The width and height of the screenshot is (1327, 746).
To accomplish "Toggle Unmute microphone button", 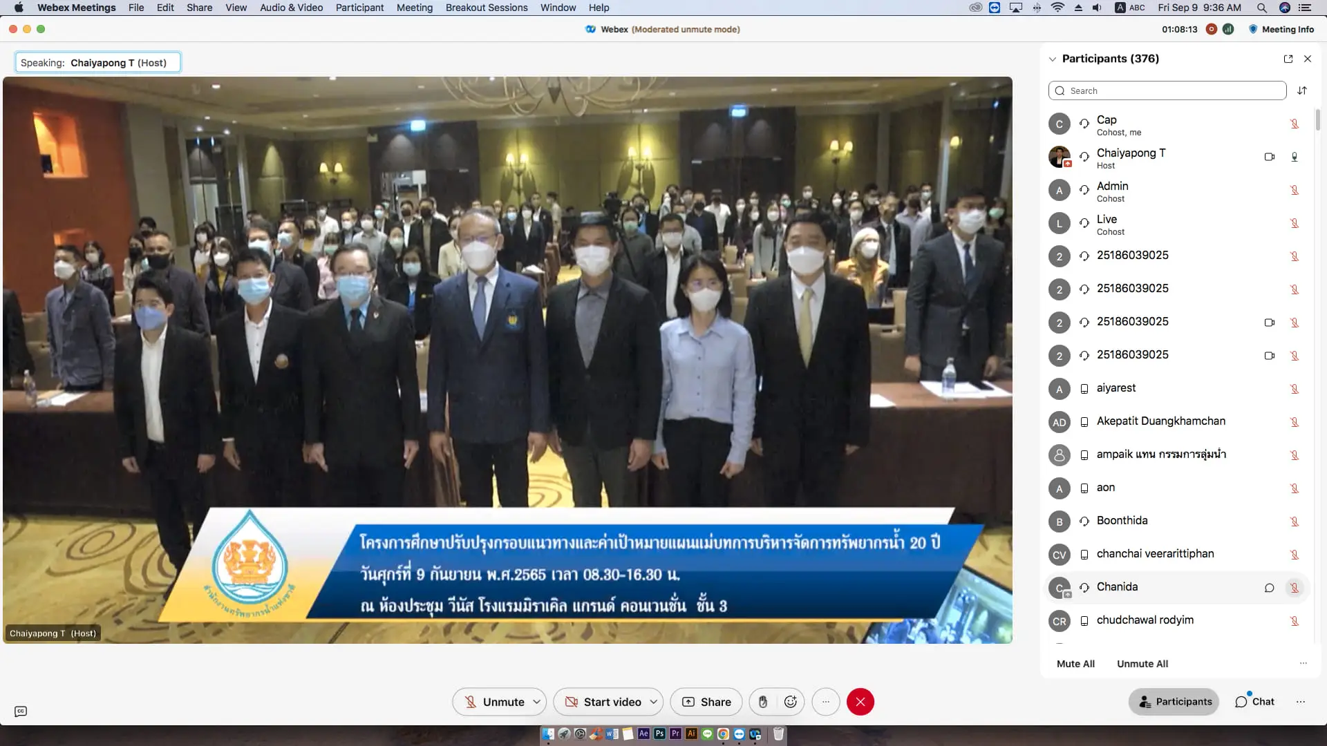I will [493, 702].
